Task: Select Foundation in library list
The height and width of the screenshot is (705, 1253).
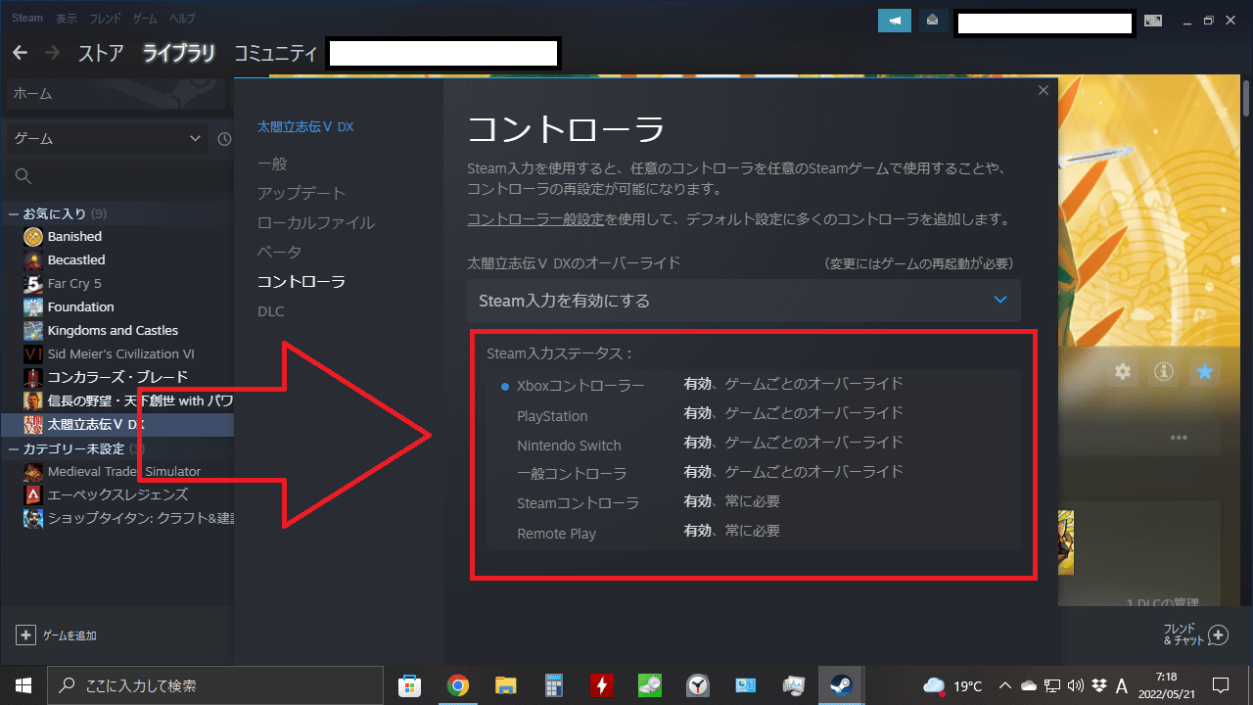Action: click(80, 306)
